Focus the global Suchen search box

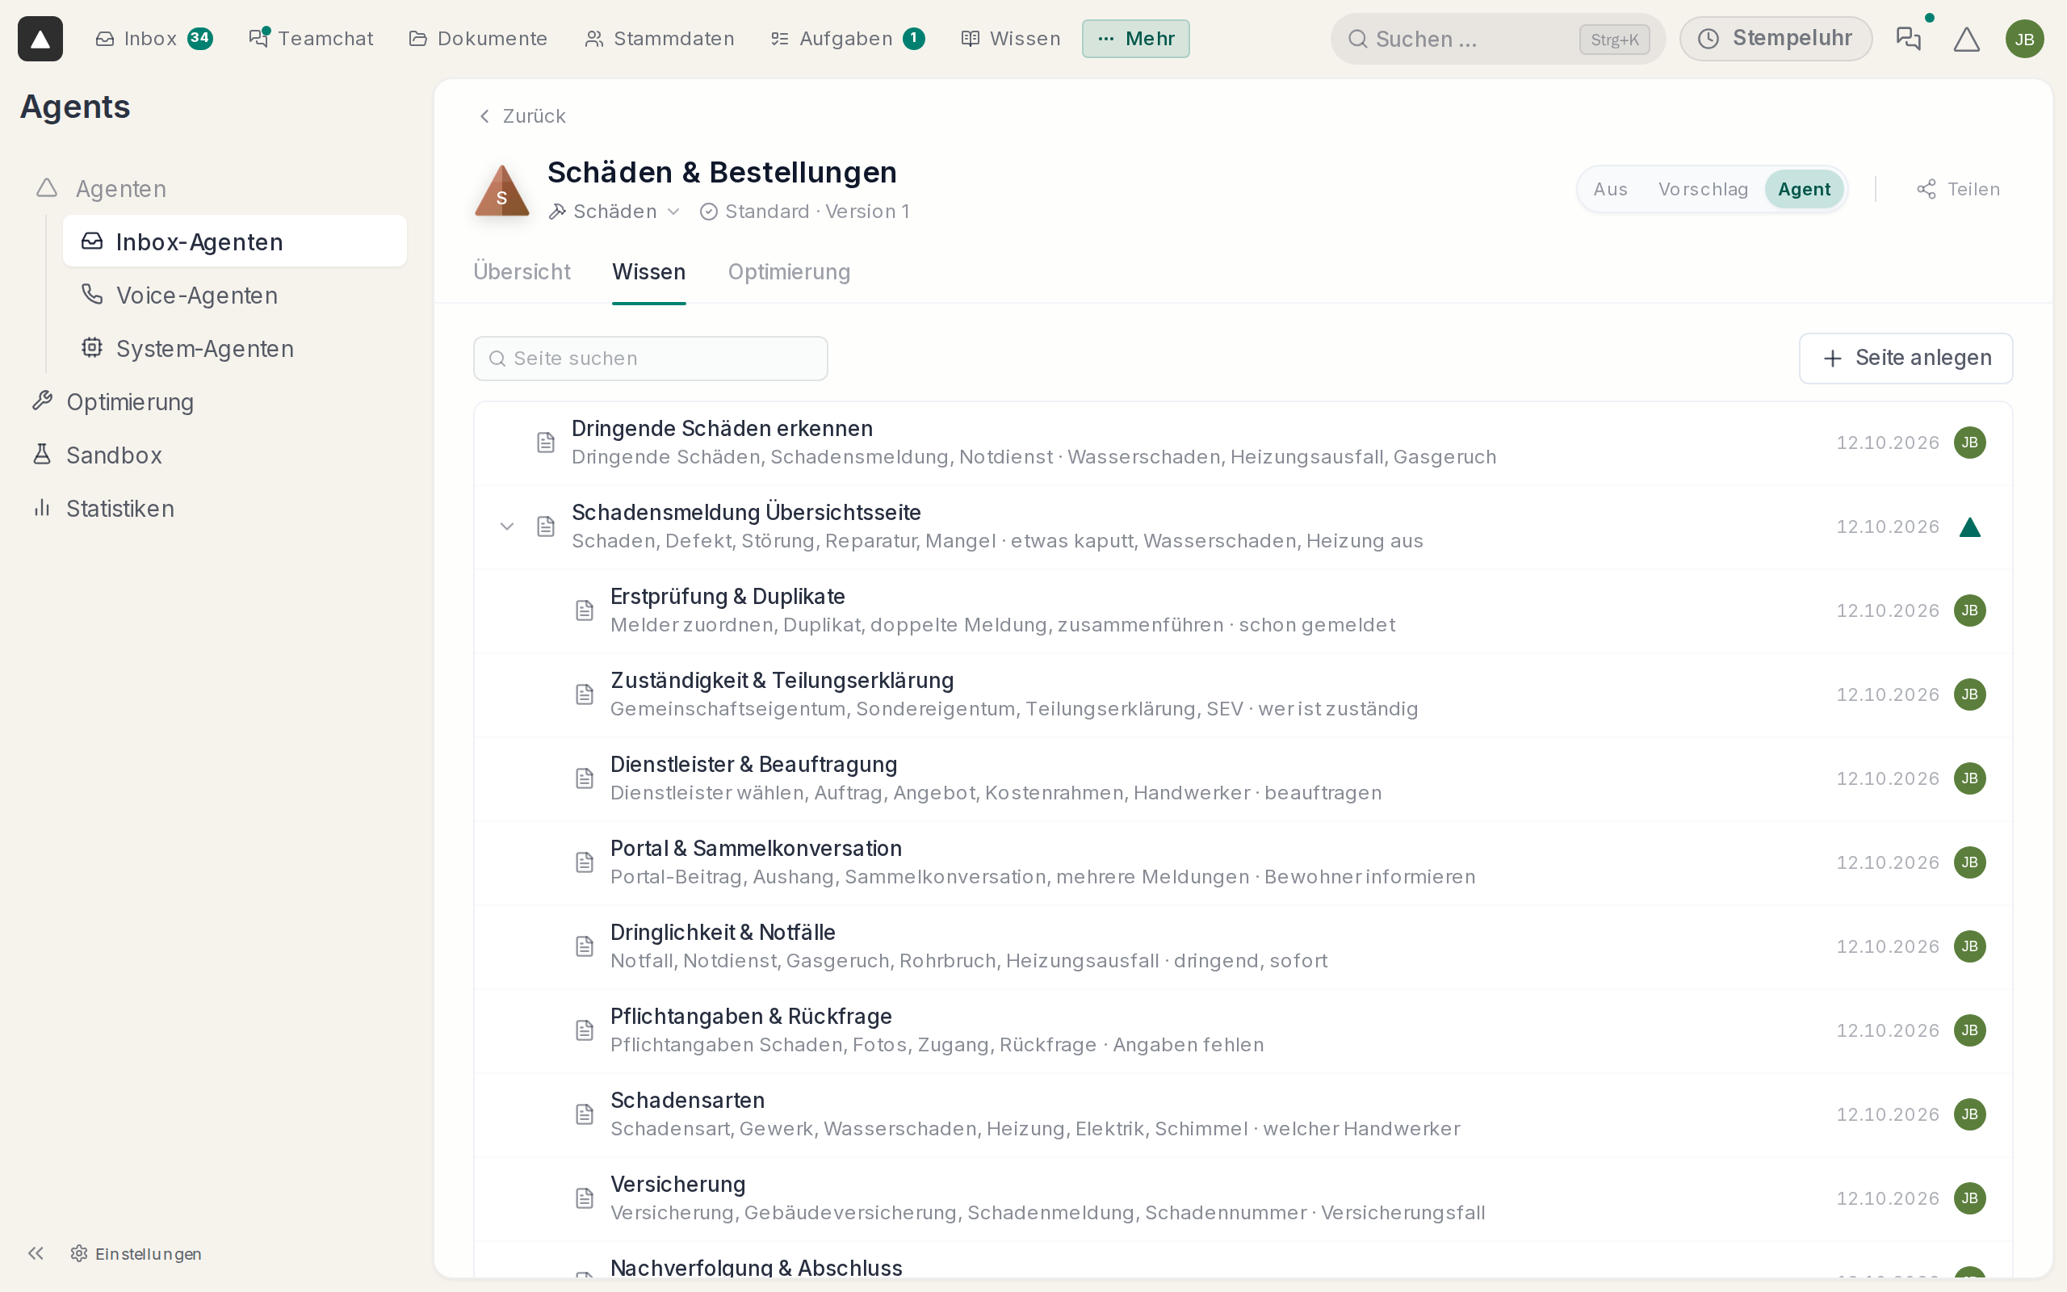pos(1497,40)
